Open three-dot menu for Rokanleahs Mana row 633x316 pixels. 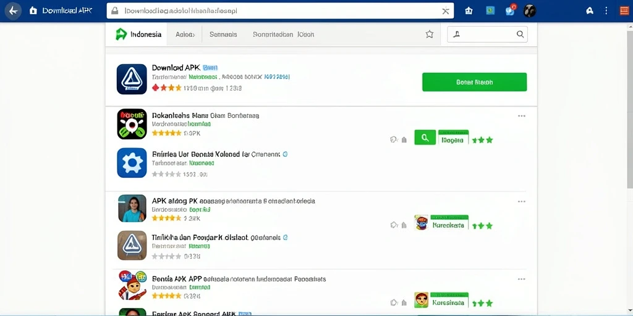pos(522,116)
